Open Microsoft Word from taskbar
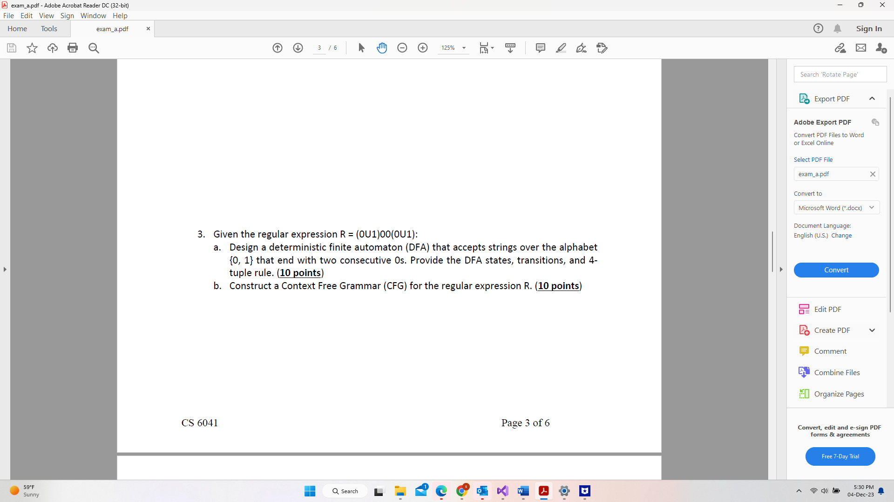Image resolution: width=894 pixels, height=502 pixels. [x=523, y=491]
